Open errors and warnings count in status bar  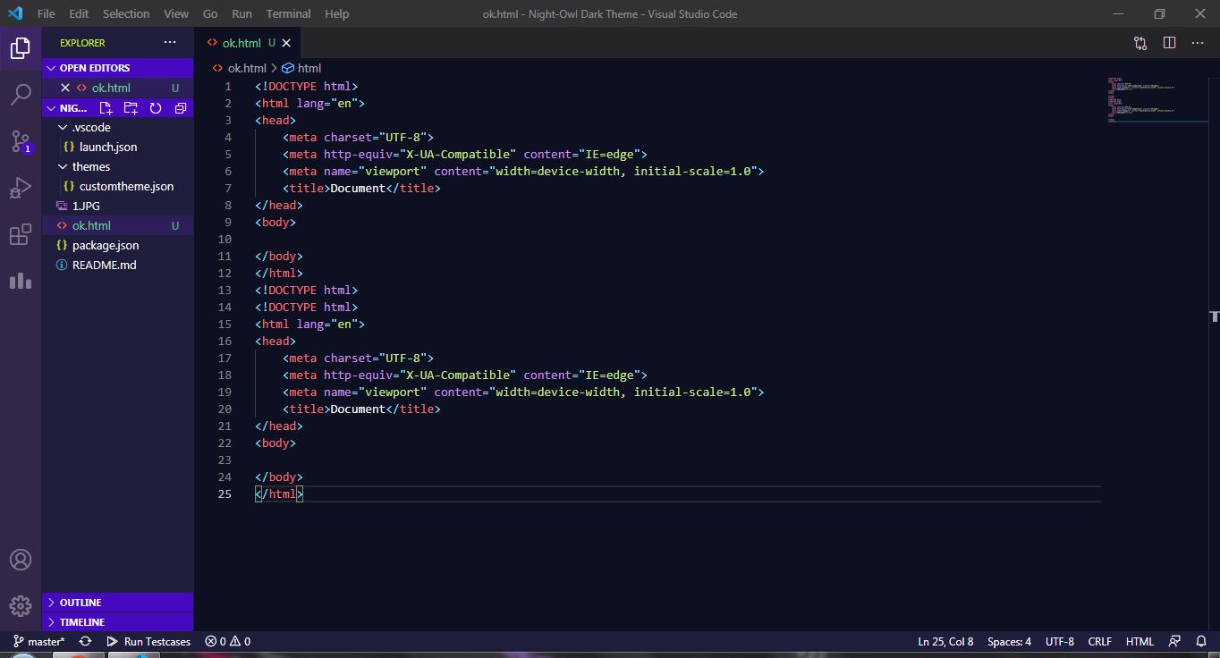(227, 641)
